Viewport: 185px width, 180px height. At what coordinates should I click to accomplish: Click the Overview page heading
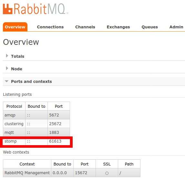(21, 42)
